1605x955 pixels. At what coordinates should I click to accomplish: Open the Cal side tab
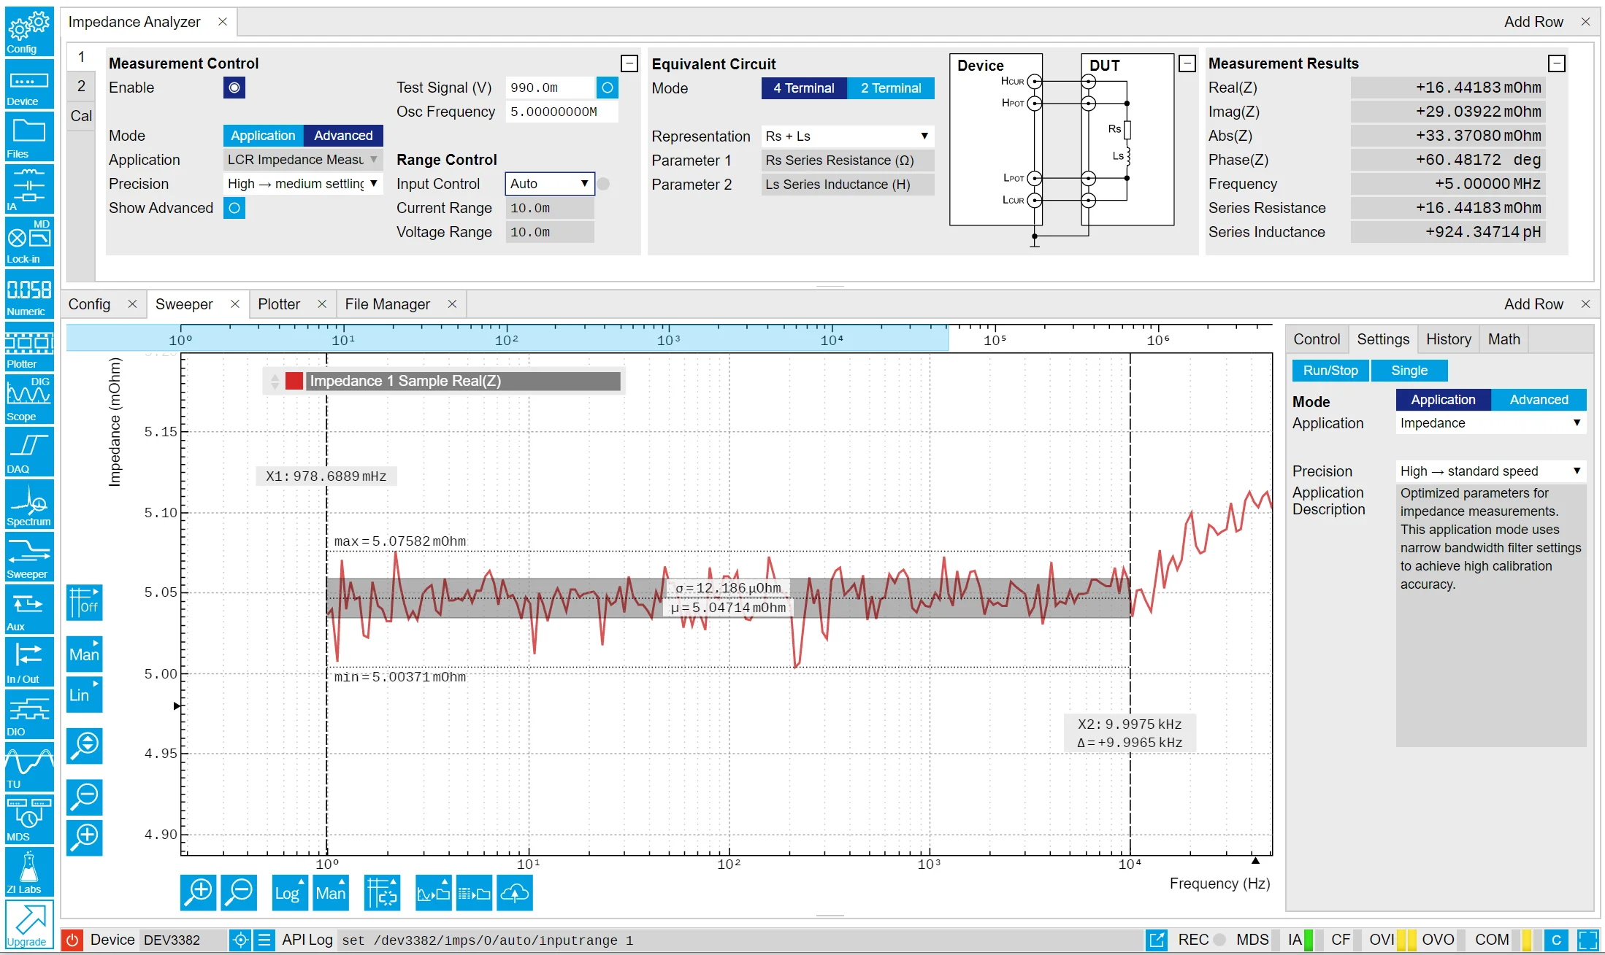click(81, 116)
